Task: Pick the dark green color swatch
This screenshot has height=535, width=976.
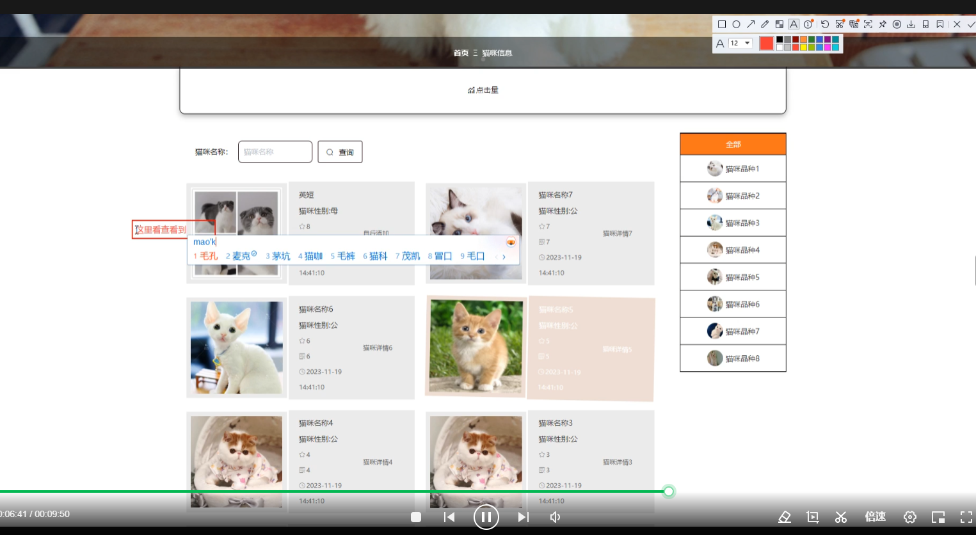Action: [812, 40]
